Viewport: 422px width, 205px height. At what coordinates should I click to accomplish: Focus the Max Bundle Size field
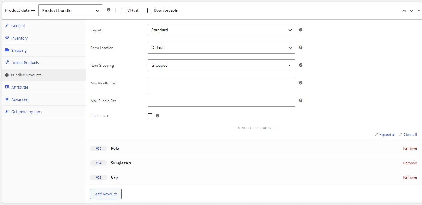tap(221, 101)
